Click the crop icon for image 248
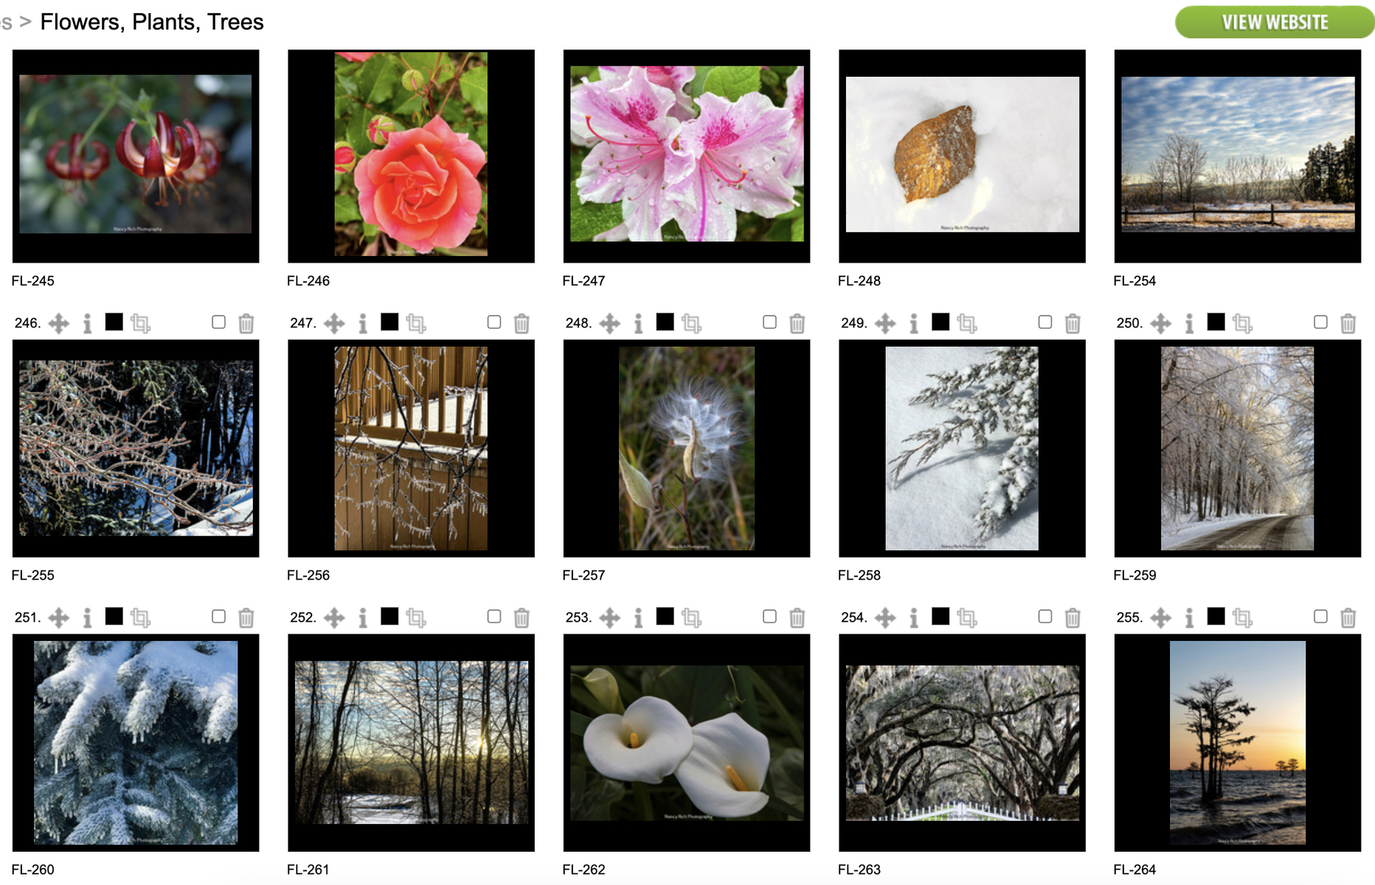 pyautogui.click(x=691, y=323)
